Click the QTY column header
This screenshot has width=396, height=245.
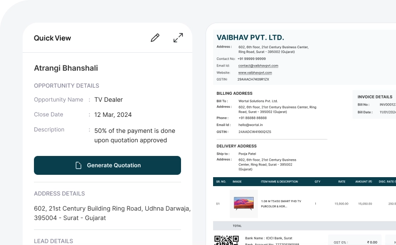(317, 181)
